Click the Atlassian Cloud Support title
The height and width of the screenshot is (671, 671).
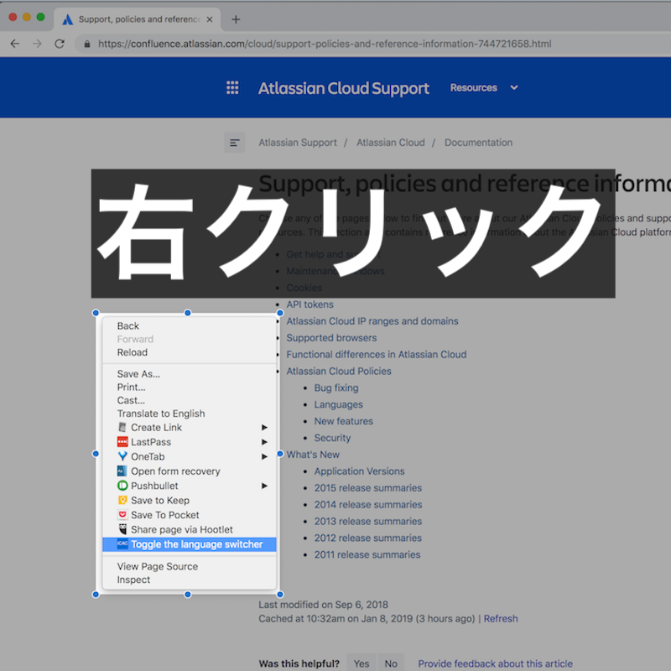point(343,88)
